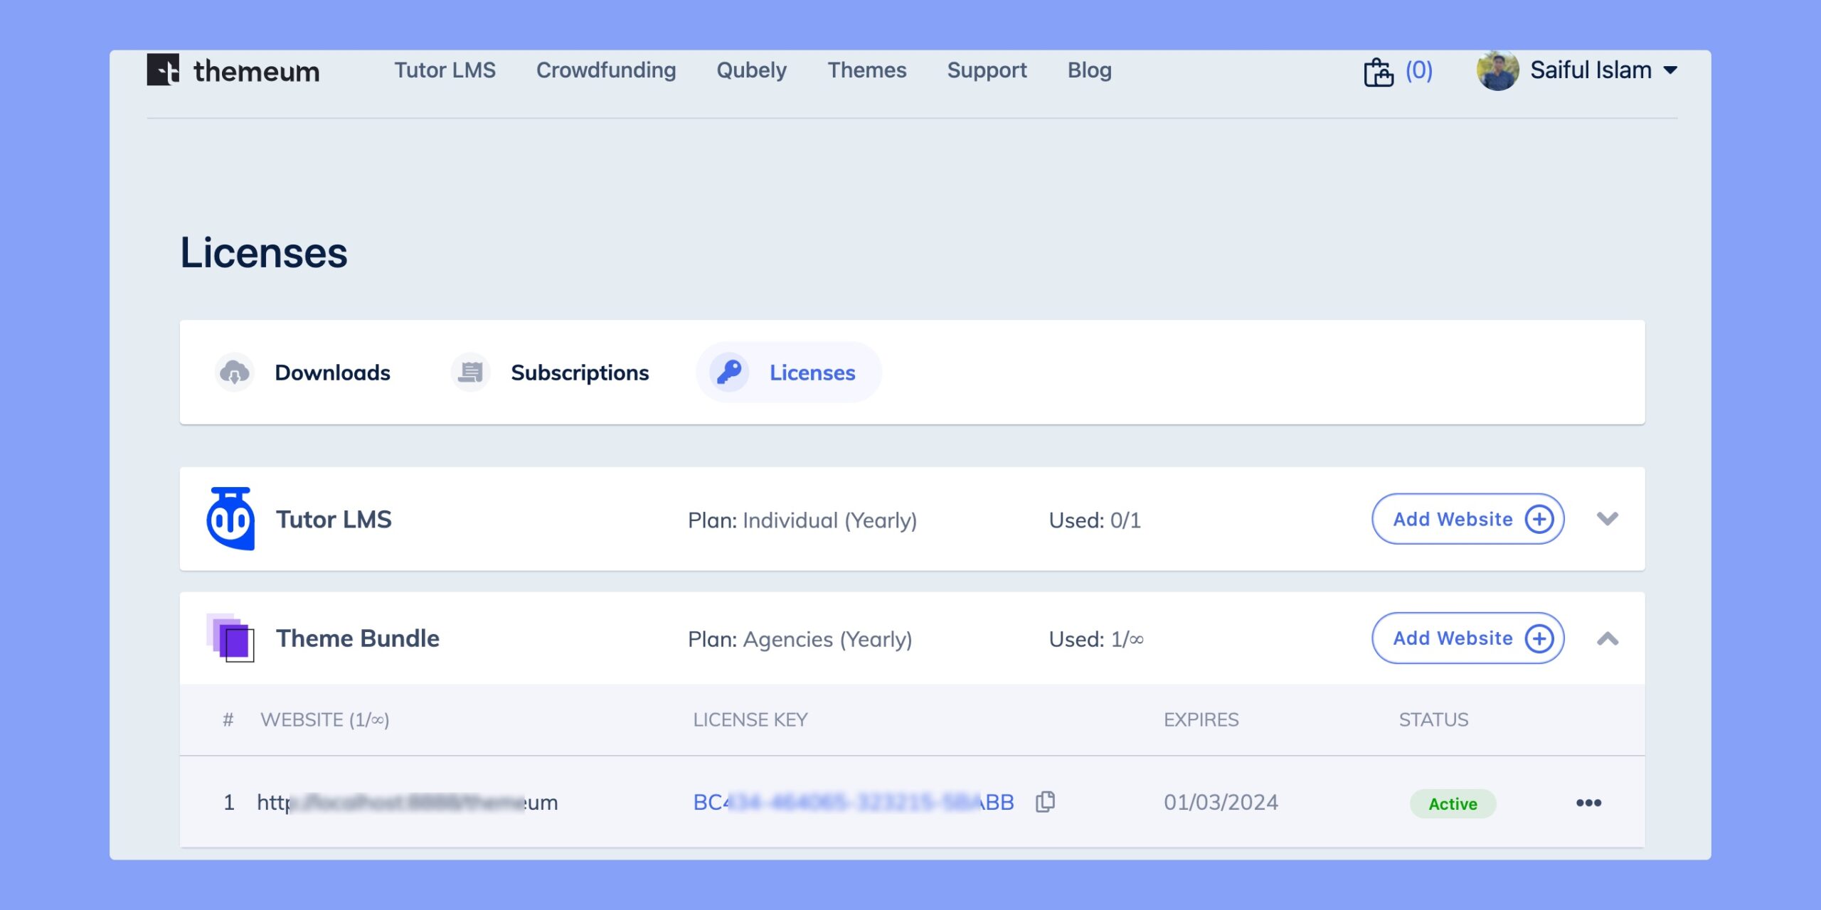Click the Theme Bundle license title
Image resolution: width=1821 pixels, height=910 pixels.
(358, 638)
